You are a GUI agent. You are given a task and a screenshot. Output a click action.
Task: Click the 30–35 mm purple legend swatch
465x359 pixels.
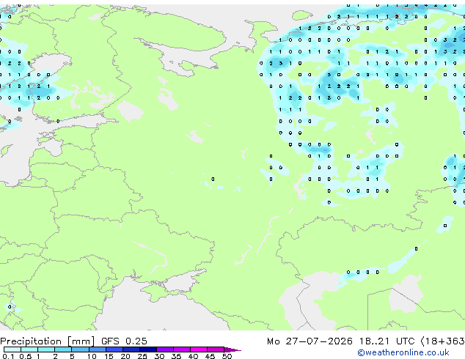(164, 349)
